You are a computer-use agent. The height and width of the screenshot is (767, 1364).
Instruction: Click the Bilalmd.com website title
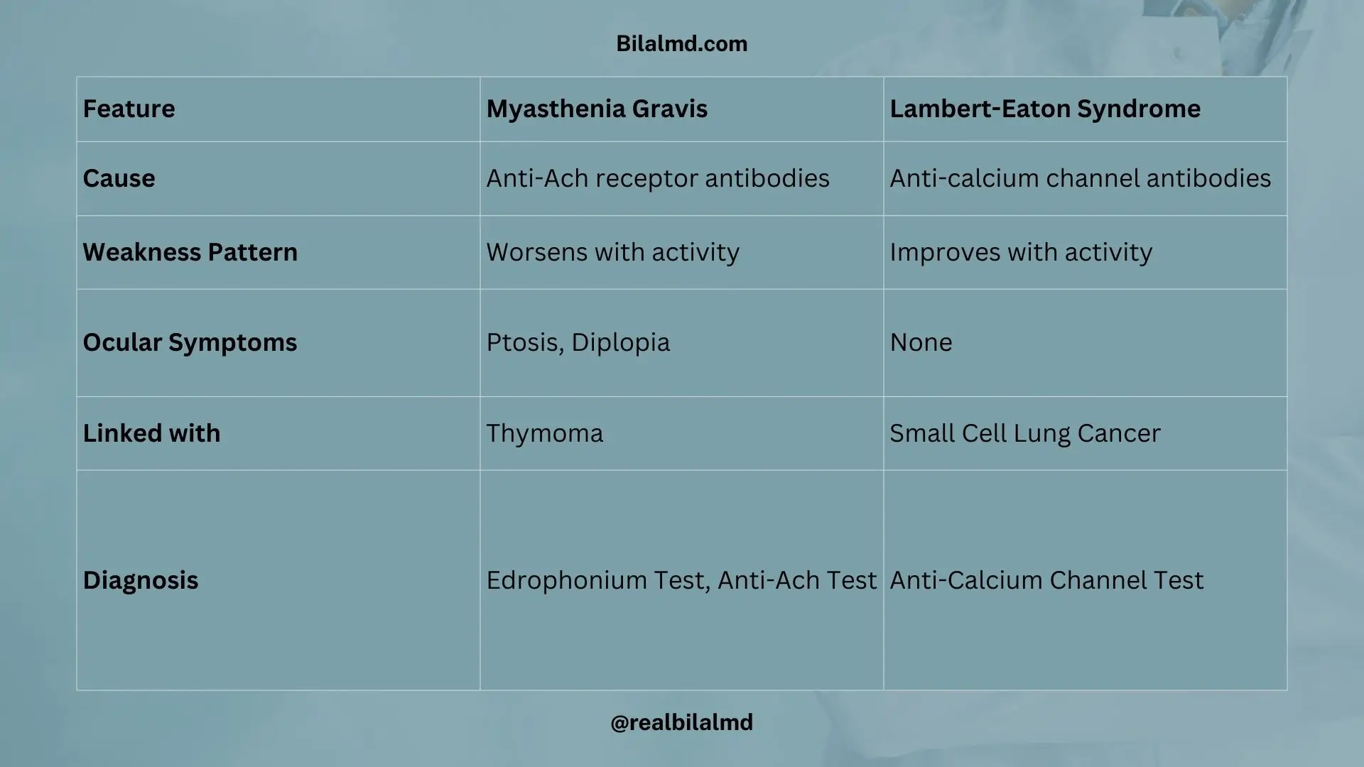(x=681, y=44)
